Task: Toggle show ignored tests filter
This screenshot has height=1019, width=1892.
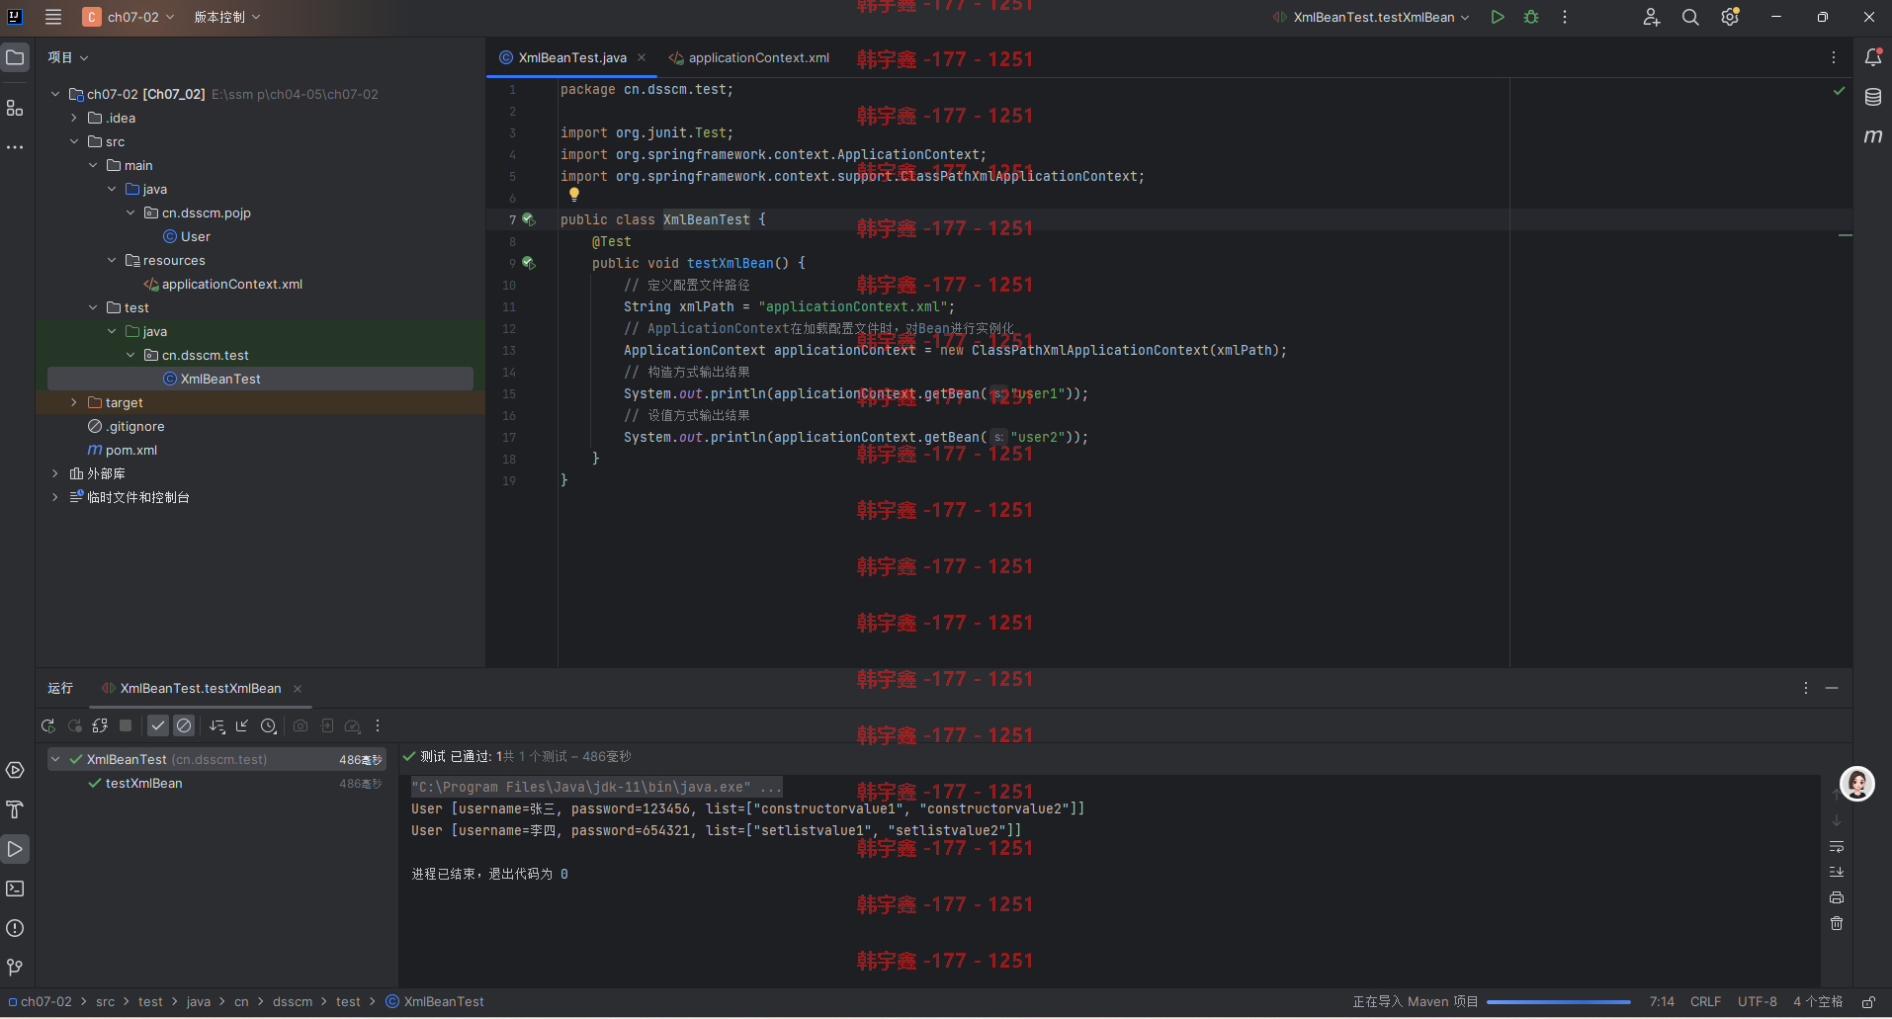Action: coord(184,725)
